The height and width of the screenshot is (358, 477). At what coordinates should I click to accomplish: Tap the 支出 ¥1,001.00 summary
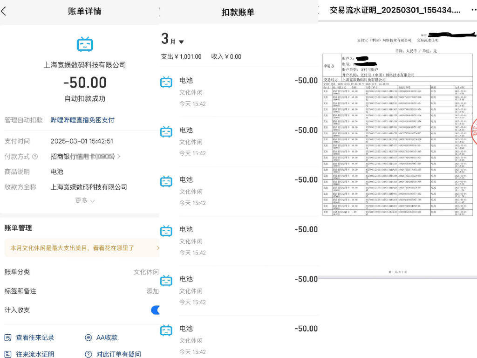[x=181, y=56]
